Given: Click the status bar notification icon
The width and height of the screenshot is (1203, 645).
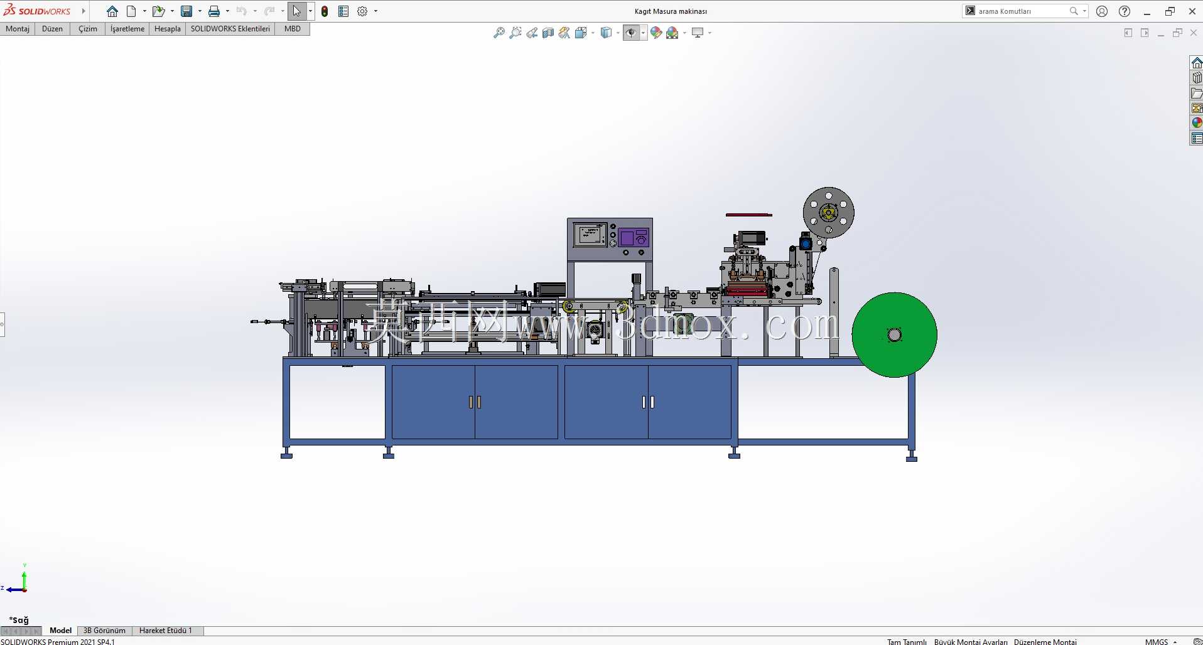Looking at the screenshot, I should pos(1197,641).
